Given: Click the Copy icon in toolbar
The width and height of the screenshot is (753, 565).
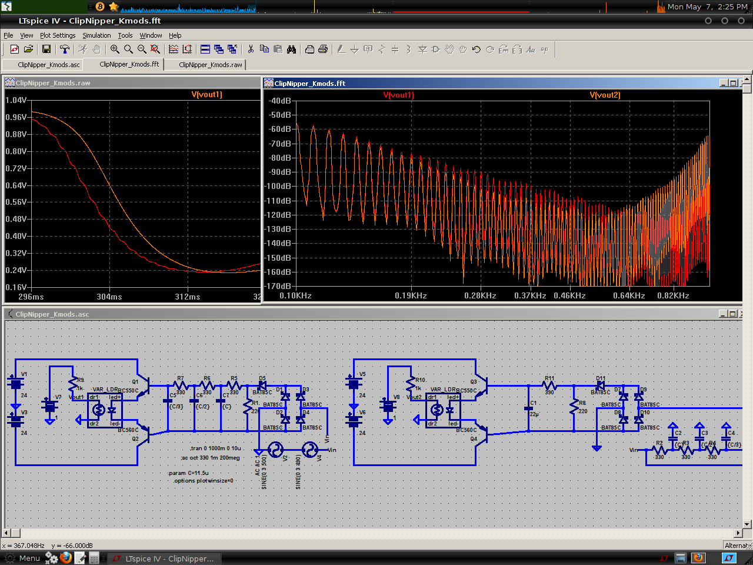Looking at the screenshot, I should coord(264,49).
